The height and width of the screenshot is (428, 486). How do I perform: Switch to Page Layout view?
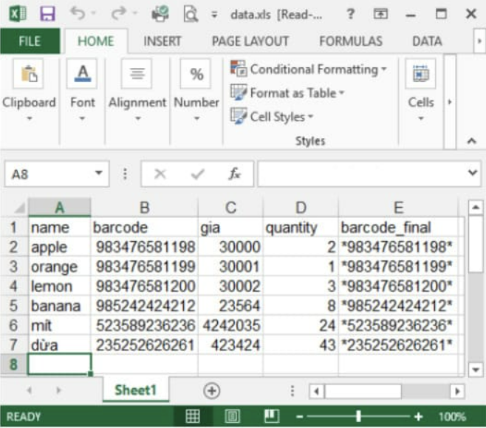tap(233, 416)
